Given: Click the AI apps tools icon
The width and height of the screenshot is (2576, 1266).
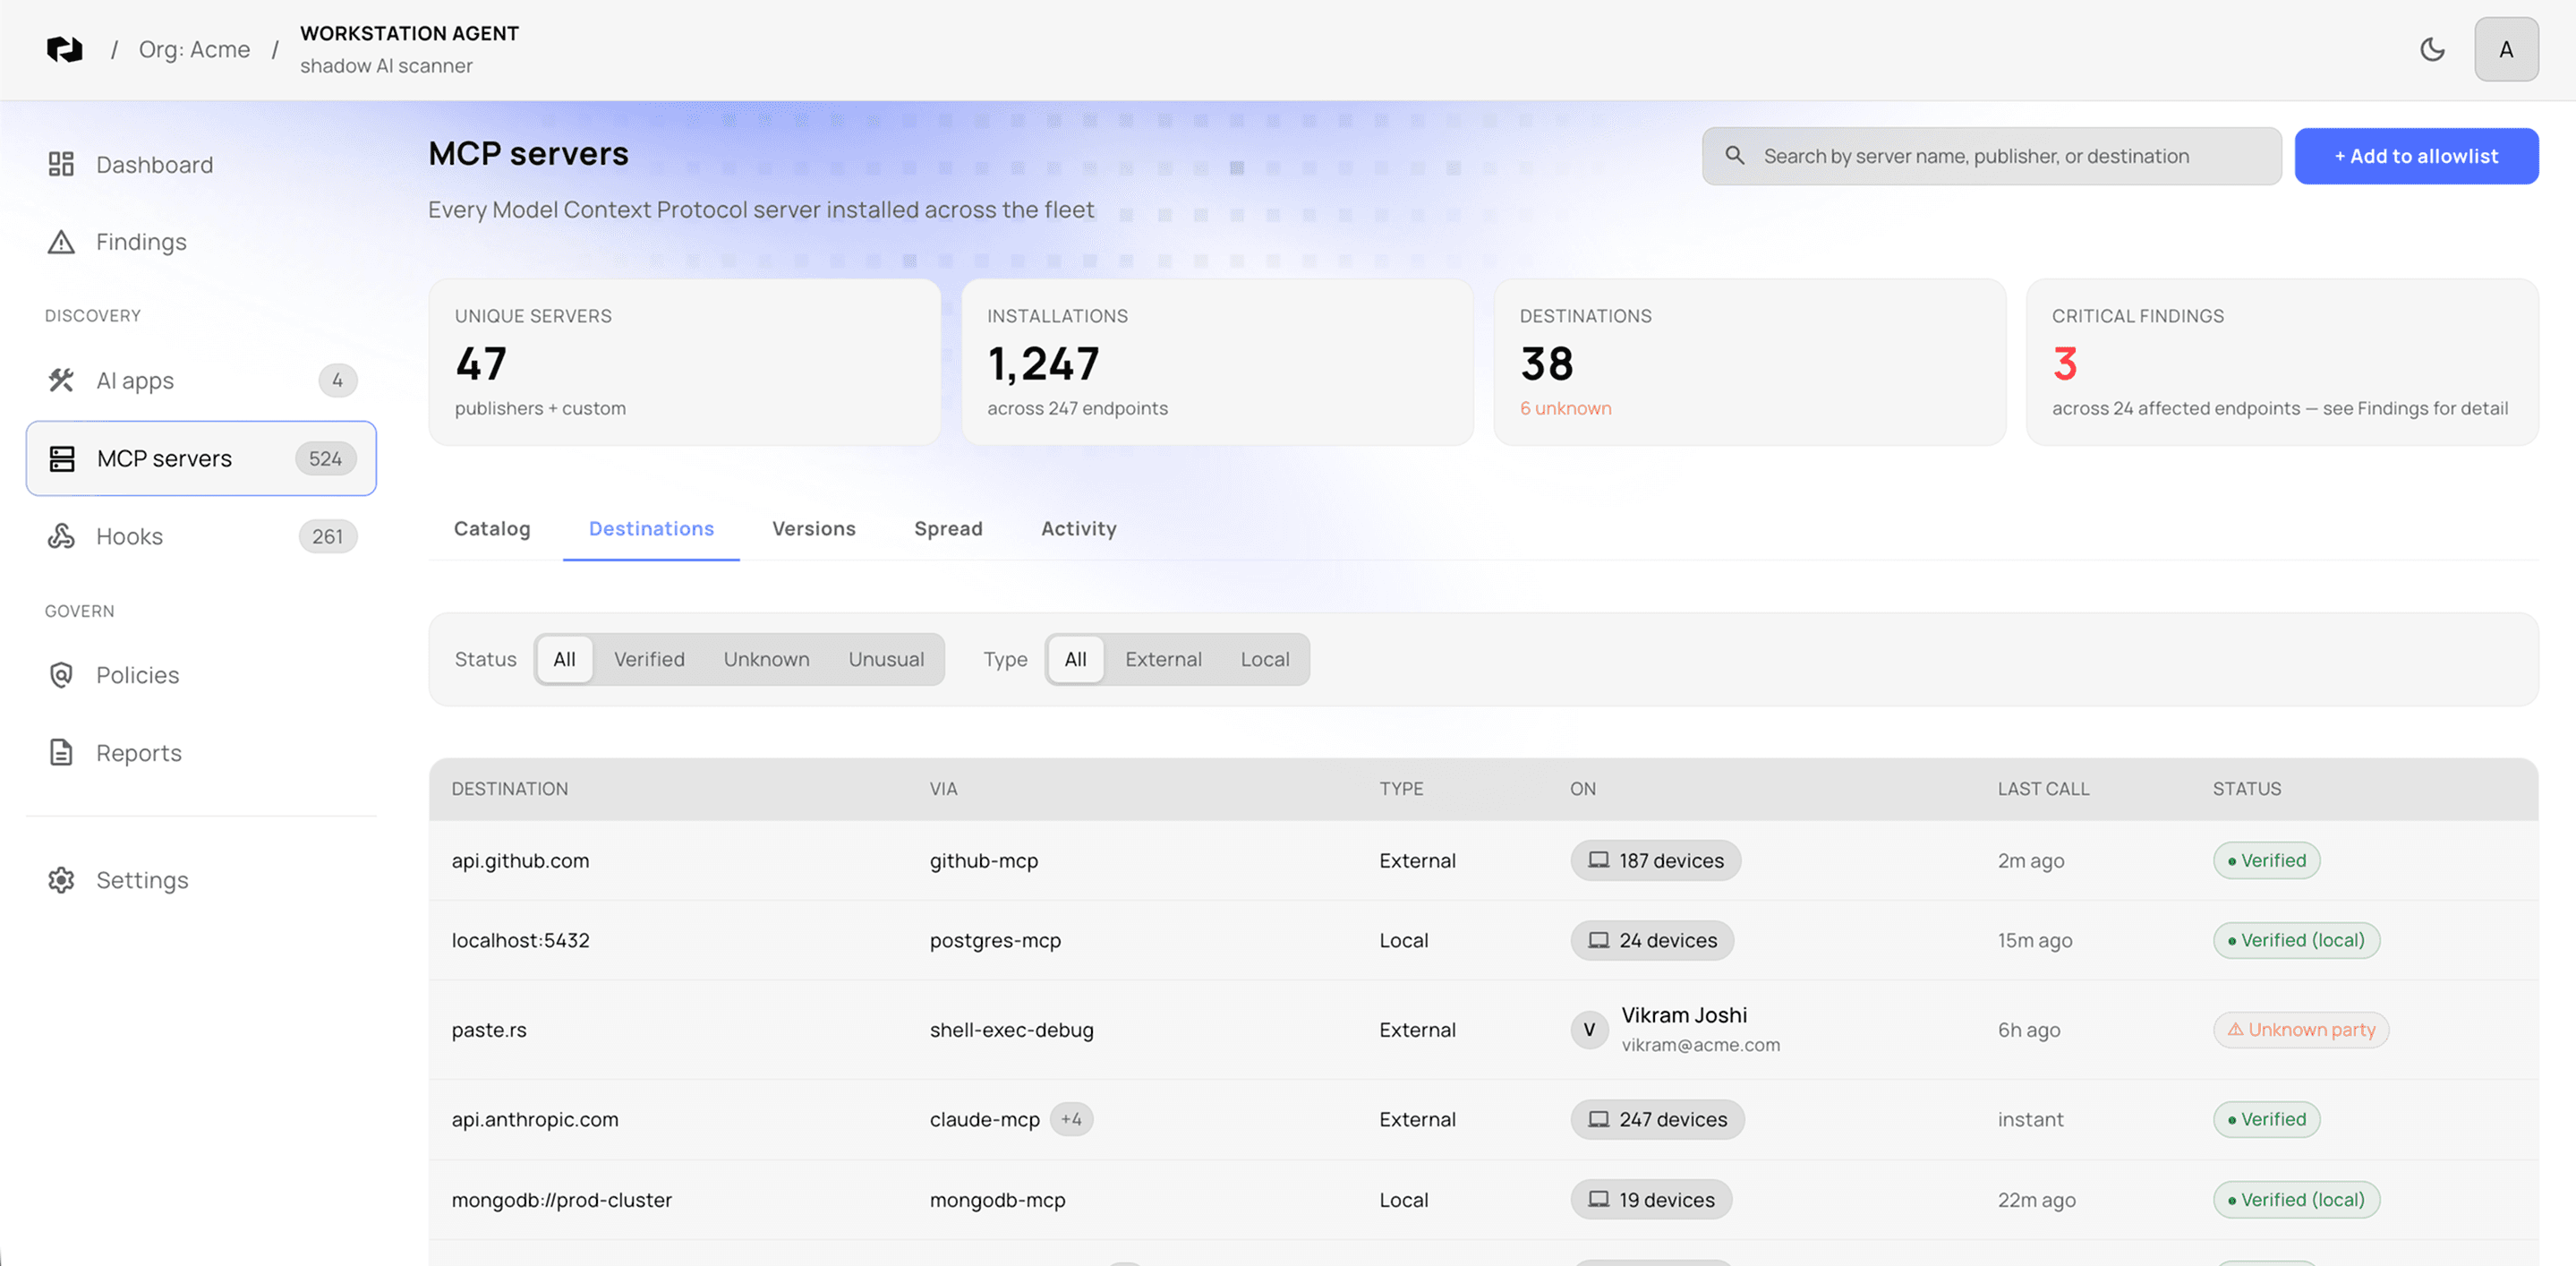Looking at the screenshot, I should pos(61,380).
